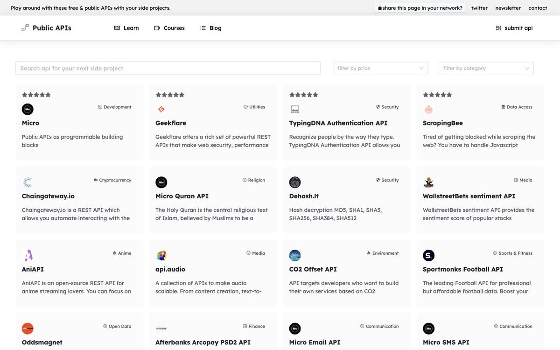The image size is (560, 350).
Task: Open the Learn menu item
Action: point(126,28)
